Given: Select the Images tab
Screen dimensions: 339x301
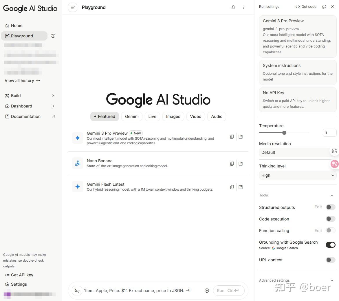Looking at the screenshot, I should coord(173,116).
